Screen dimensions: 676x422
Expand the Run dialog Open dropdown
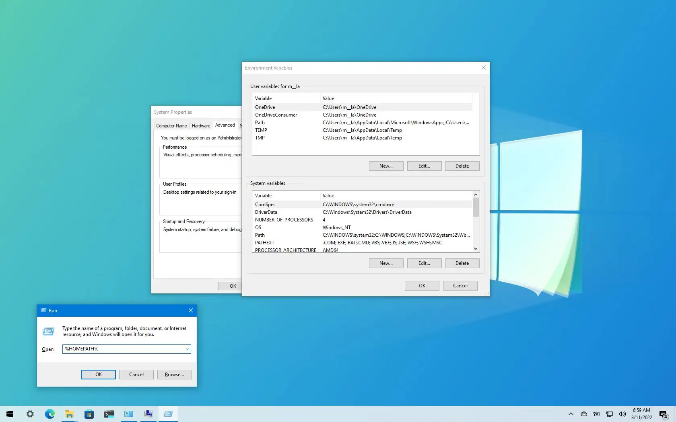click(x=187, y=349)
